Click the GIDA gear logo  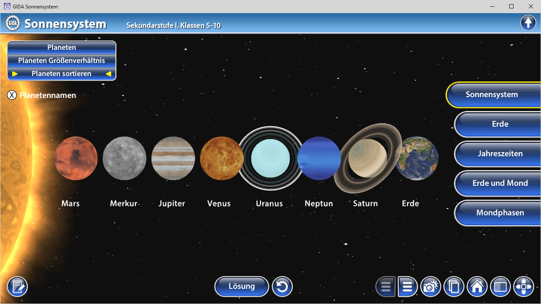(13, 23)
